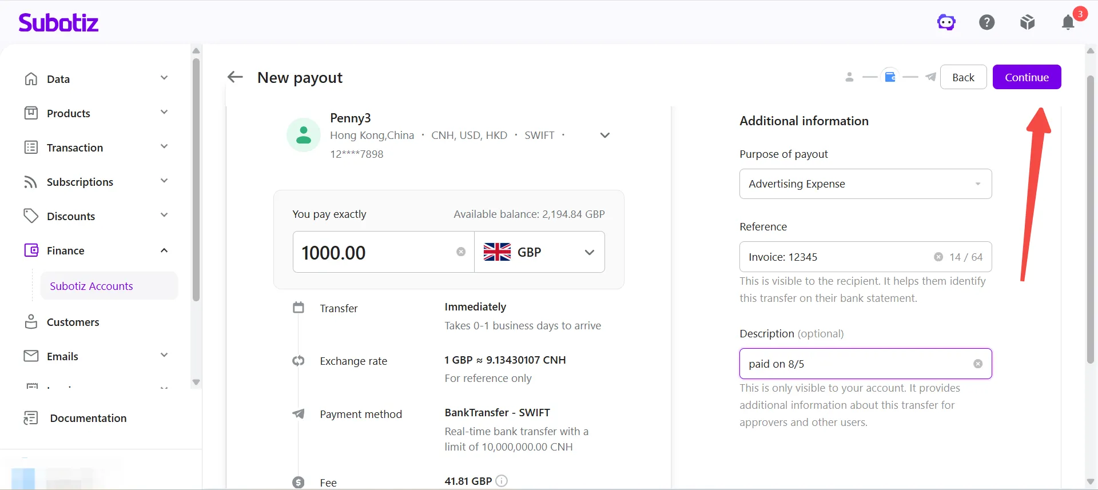Image resolution: width=1098 pixels, height=490 pixels.
Task: Click the Subscriptions feed icon in sidebar
Action: point(31,182)
